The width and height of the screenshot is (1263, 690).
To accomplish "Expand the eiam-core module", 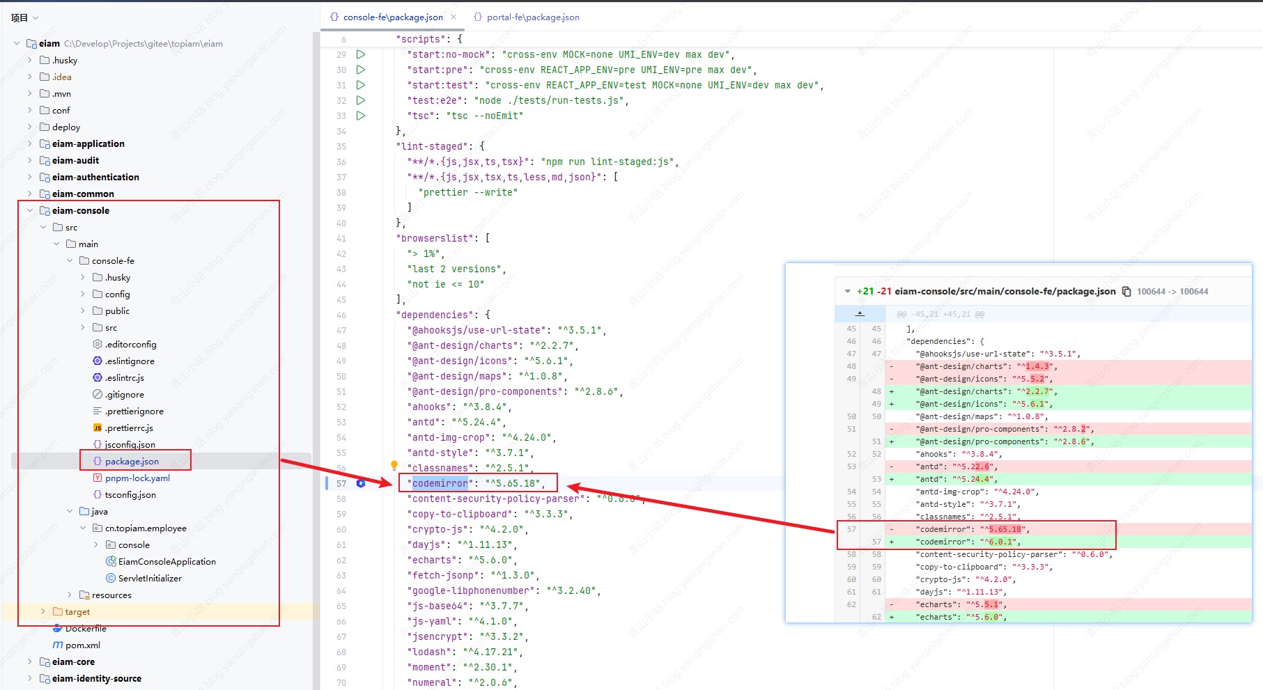I will 30,661.
